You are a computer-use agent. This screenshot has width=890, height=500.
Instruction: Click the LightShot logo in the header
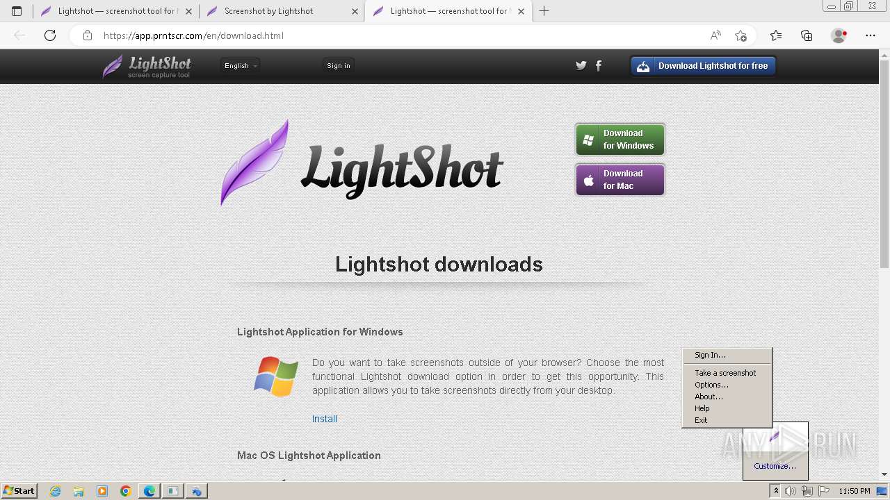(x=147, y=66)
